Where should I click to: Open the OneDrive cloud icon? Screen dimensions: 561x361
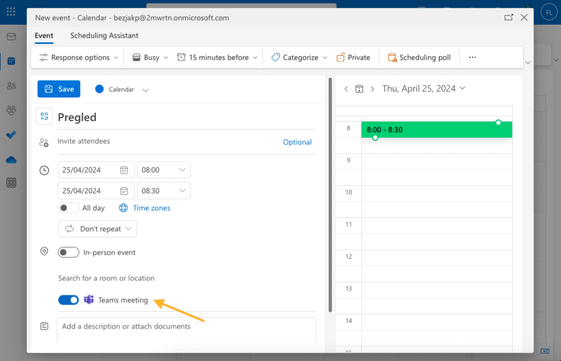[11, 159]
